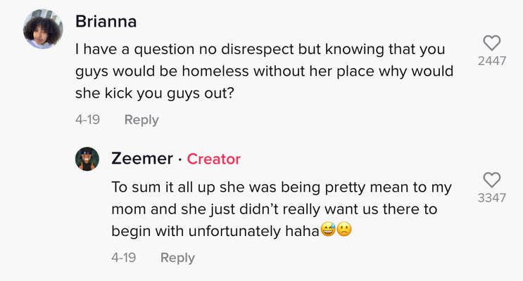This screenshot has height=281, width=523.
Task: Open Zeemer's profile avatar
Action: coord(87,159)
